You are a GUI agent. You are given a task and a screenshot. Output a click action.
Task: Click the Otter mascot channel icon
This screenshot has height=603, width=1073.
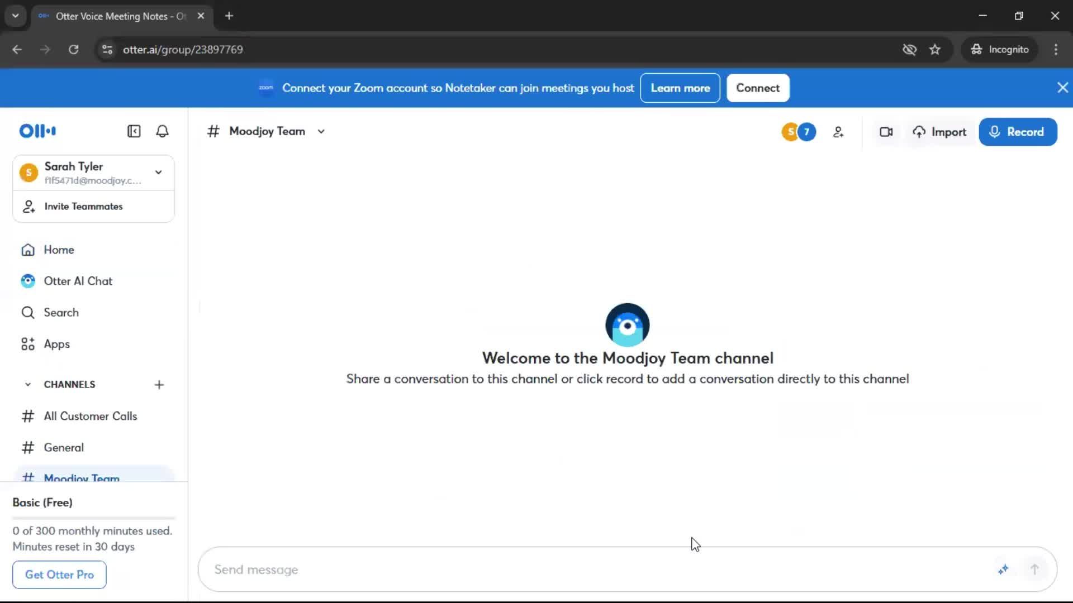[x=627, y=325]
